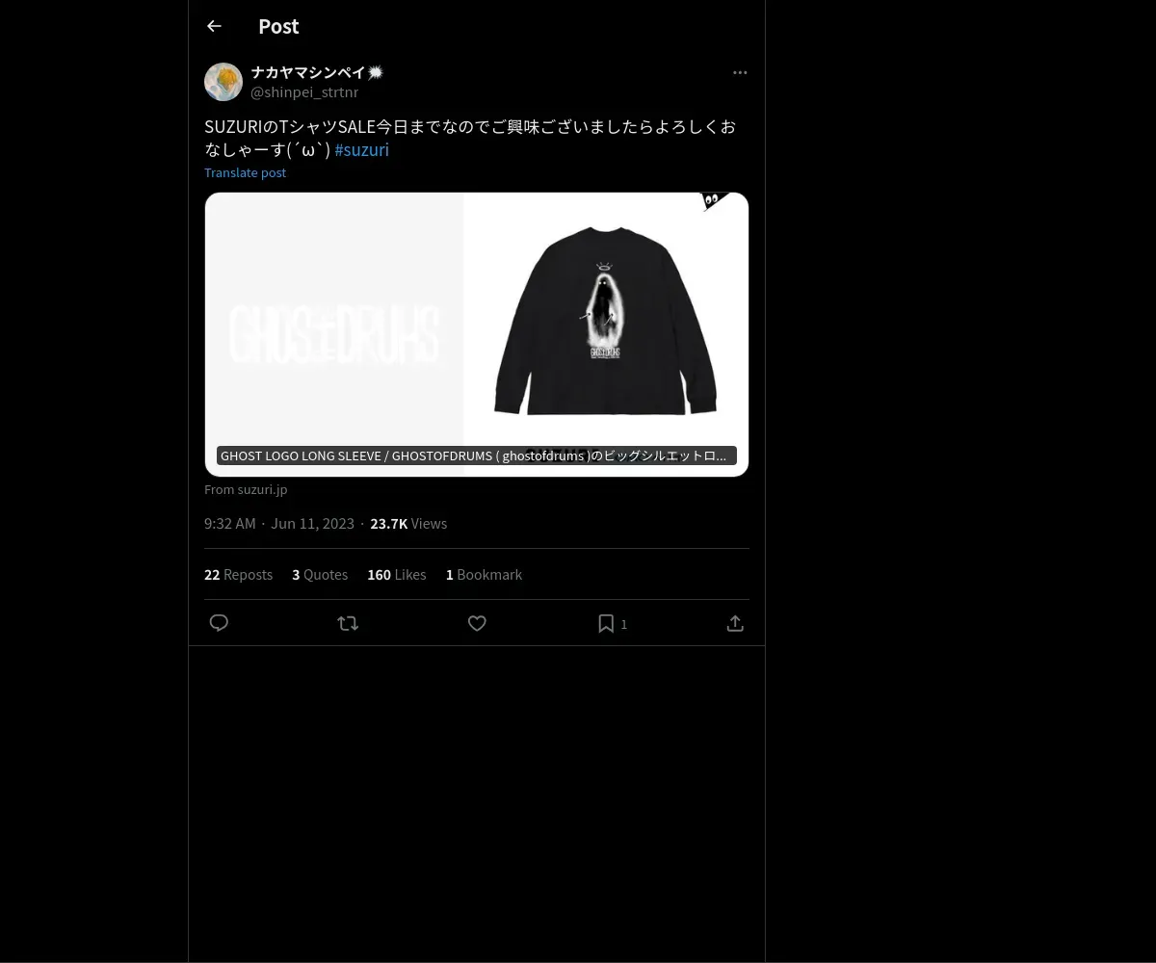Click the 1 Bookmark count

(484, 574)
